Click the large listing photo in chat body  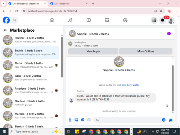[119, 62]
